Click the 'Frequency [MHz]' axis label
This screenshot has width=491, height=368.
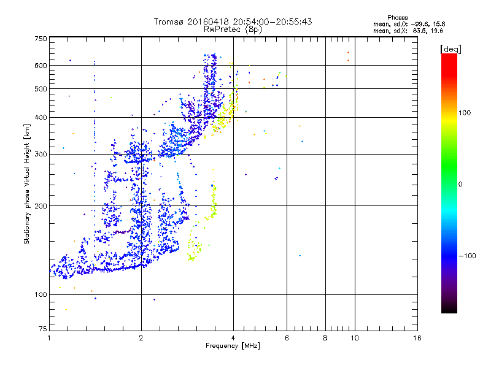click(233, 346)
